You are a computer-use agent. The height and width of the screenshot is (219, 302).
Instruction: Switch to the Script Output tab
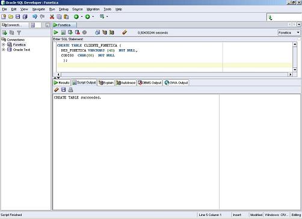tap(84, 82)
